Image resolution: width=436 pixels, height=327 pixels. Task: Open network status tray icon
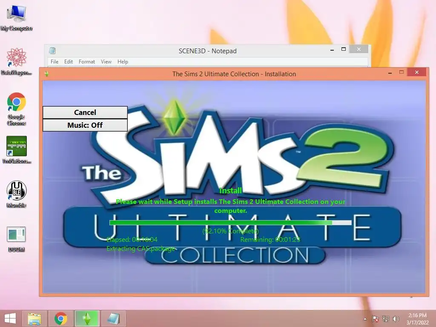click(x=386, y=319)
